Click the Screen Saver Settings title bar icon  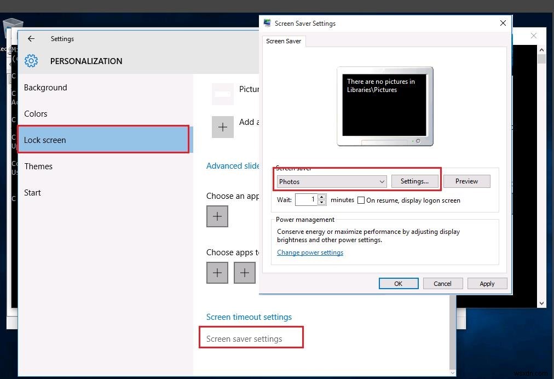(267, 23)
